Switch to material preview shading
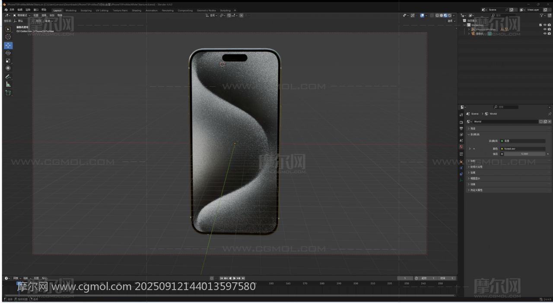The image size is (553, 303). point(445,16)
